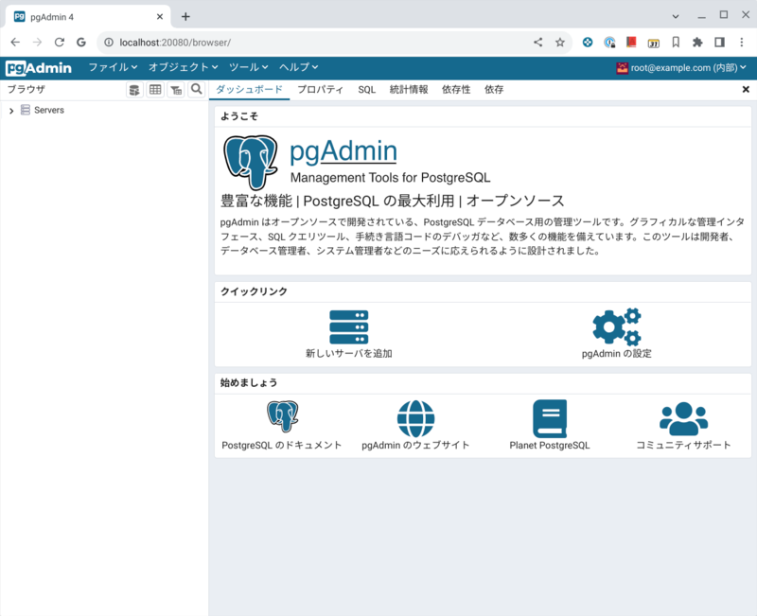Viewport: 757px width, 616px height.
Task: Click the View Data grid icon
Action: [154, 89]
